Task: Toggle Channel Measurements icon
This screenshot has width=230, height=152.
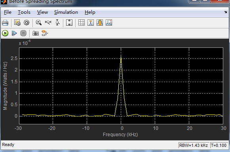Action: pos(100,23)
